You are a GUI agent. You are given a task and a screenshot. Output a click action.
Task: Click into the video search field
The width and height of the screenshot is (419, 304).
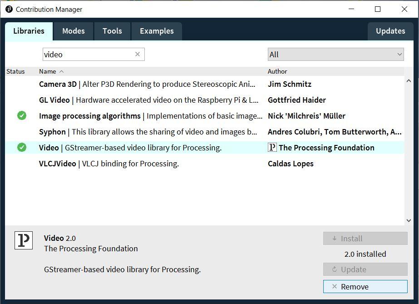point(94,54)
